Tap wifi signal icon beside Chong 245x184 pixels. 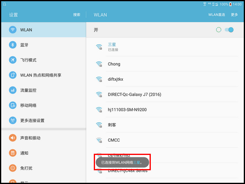click(x=99, y=64)
